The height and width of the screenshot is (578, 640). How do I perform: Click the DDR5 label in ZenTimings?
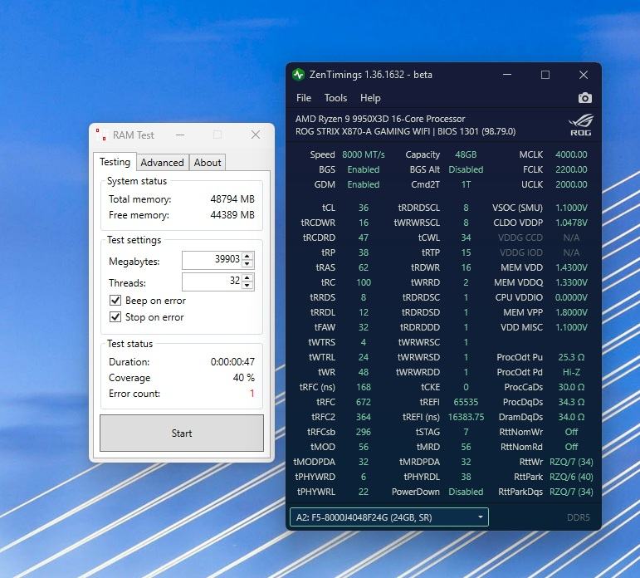(579, 517)
